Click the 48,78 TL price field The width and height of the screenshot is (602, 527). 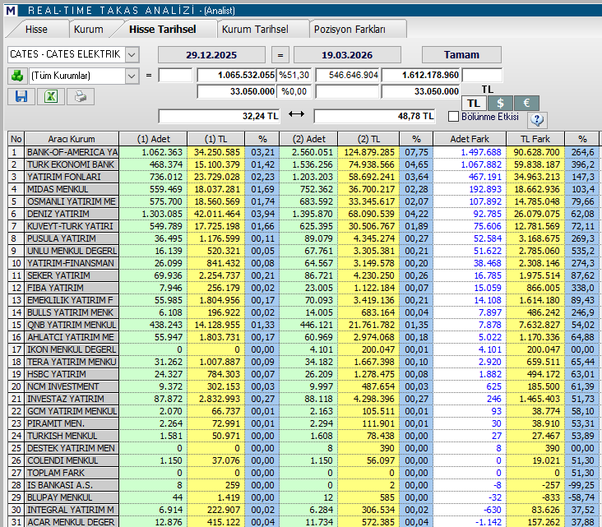(374, 116)
